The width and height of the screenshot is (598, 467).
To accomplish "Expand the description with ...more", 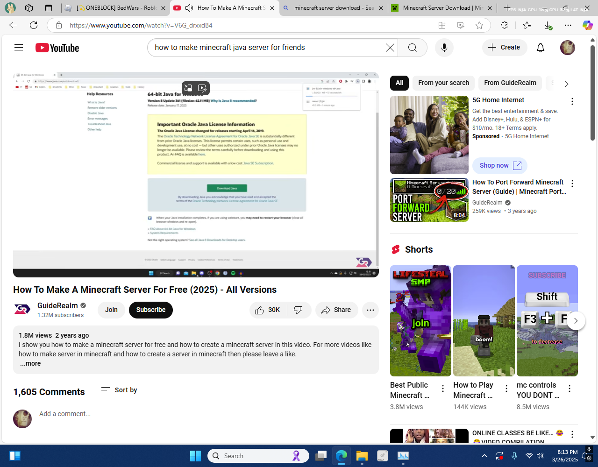I will coord(30,363).
